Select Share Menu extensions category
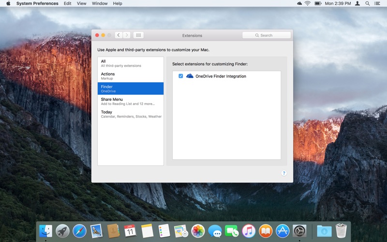The image size is (387, 242). [x=131, y=101]
